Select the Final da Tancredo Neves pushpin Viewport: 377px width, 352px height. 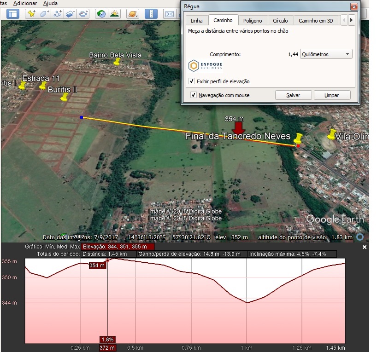(298, 139)
